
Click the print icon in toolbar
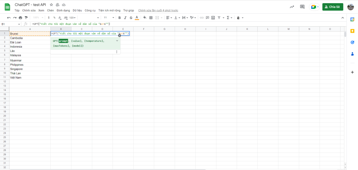tap(20, 17)
